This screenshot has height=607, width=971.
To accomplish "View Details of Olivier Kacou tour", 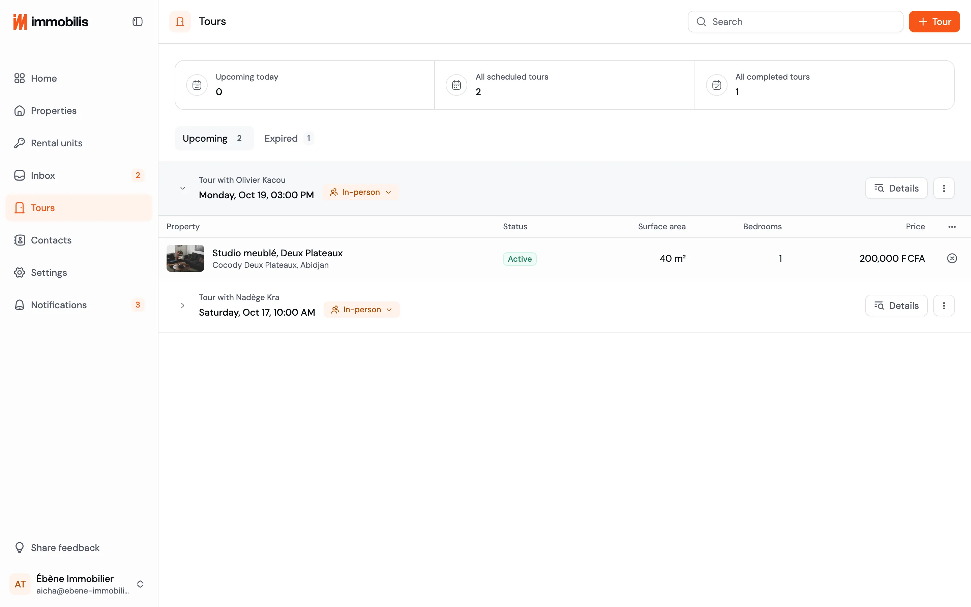I will click(x=896, y=188).
